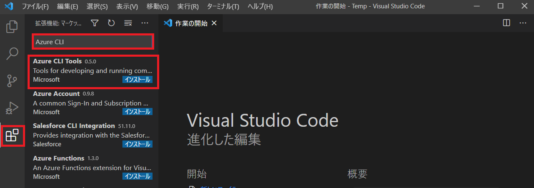
Task: Open the Run and Debug view
Action: [12, 108]
